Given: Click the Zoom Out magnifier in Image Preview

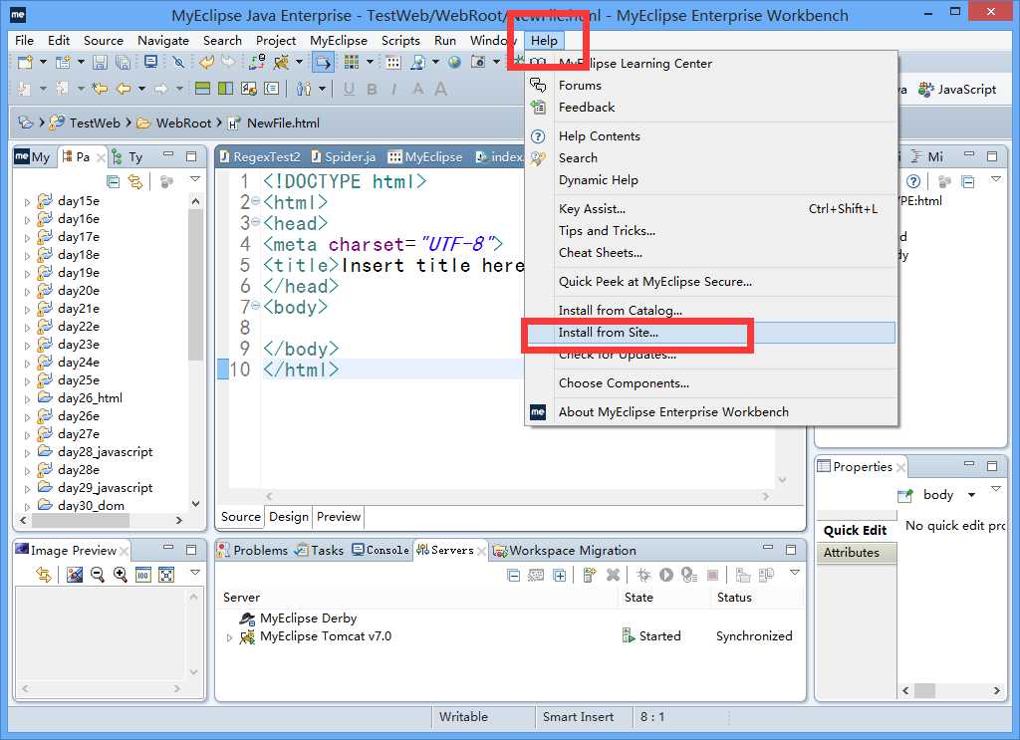Looking at the screenshot, I should coord(98,575).
